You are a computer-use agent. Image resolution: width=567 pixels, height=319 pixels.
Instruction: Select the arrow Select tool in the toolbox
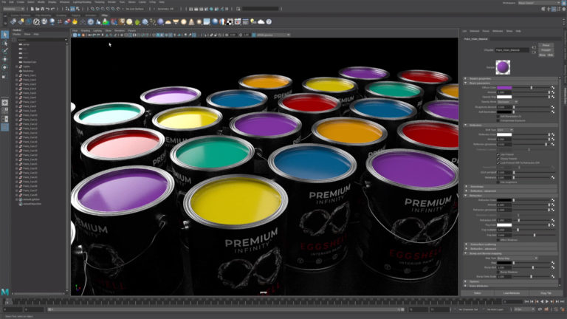[4, 35]
